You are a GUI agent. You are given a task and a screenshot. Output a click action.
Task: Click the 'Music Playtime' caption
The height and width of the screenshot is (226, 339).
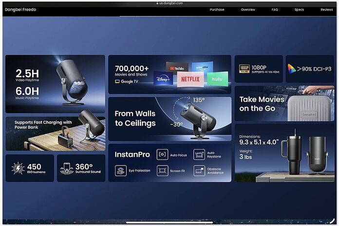27,98
